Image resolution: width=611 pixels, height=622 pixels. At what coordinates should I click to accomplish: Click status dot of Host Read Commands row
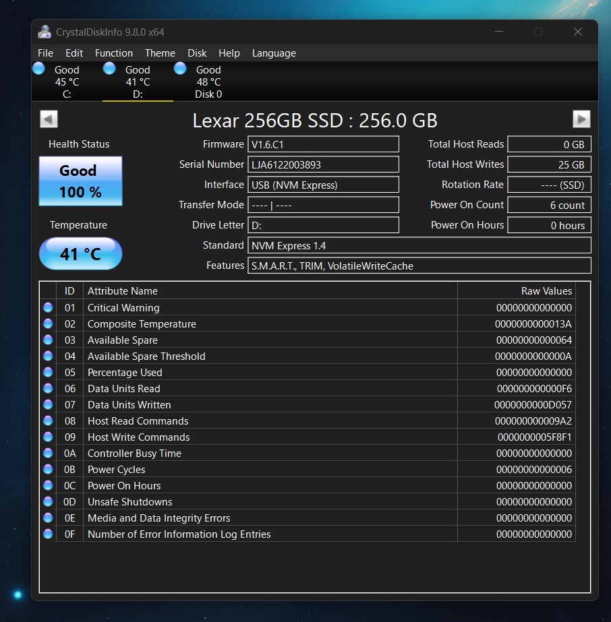point(48,421)
